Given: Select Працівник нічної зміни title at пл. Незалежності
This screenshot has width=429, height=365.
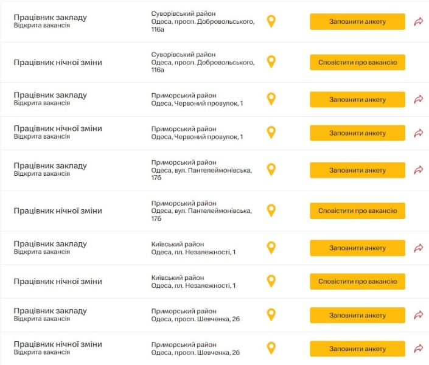Looking at the screenshot, I should click(58, 282).
